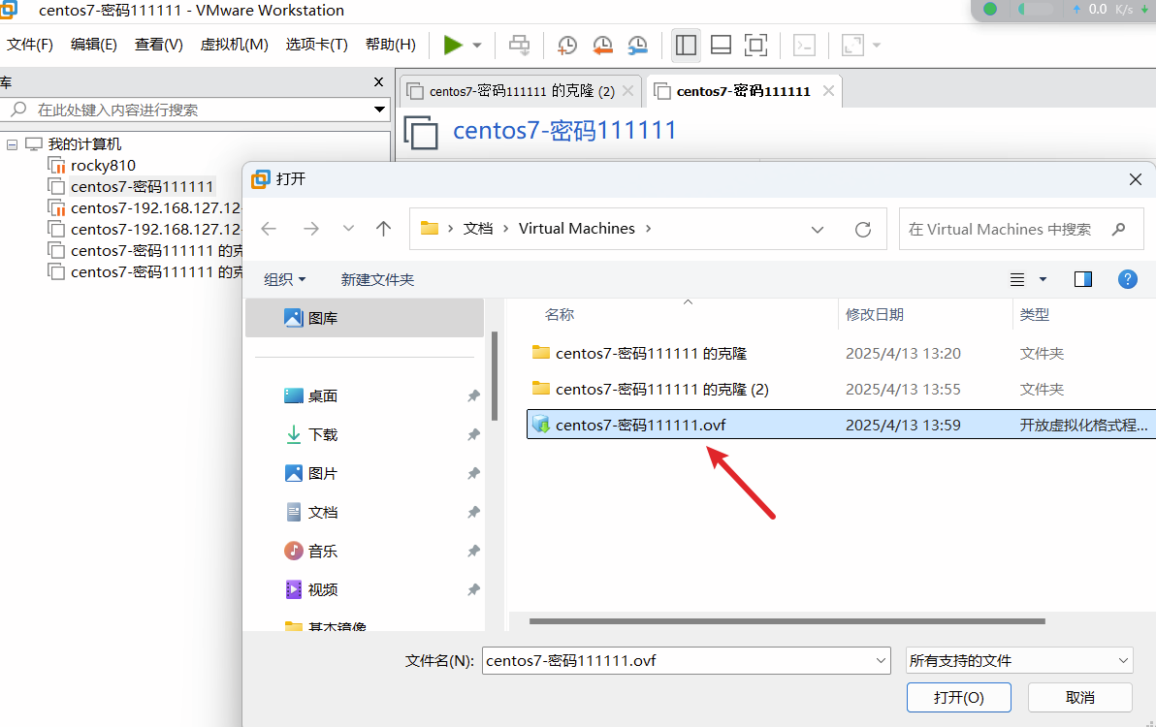Screen dimensions: 1156x727
Task: Collapse the 我的计算机 tree node
Action: [x=12, y=144]
